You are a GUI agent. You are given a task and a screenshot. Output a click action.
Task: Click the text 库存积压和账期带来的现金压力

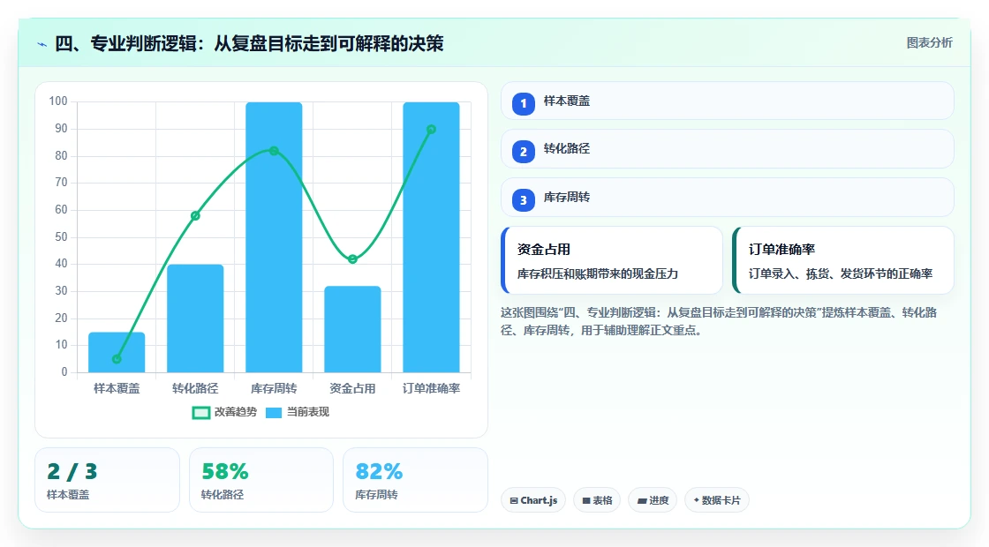pos(597,274)
